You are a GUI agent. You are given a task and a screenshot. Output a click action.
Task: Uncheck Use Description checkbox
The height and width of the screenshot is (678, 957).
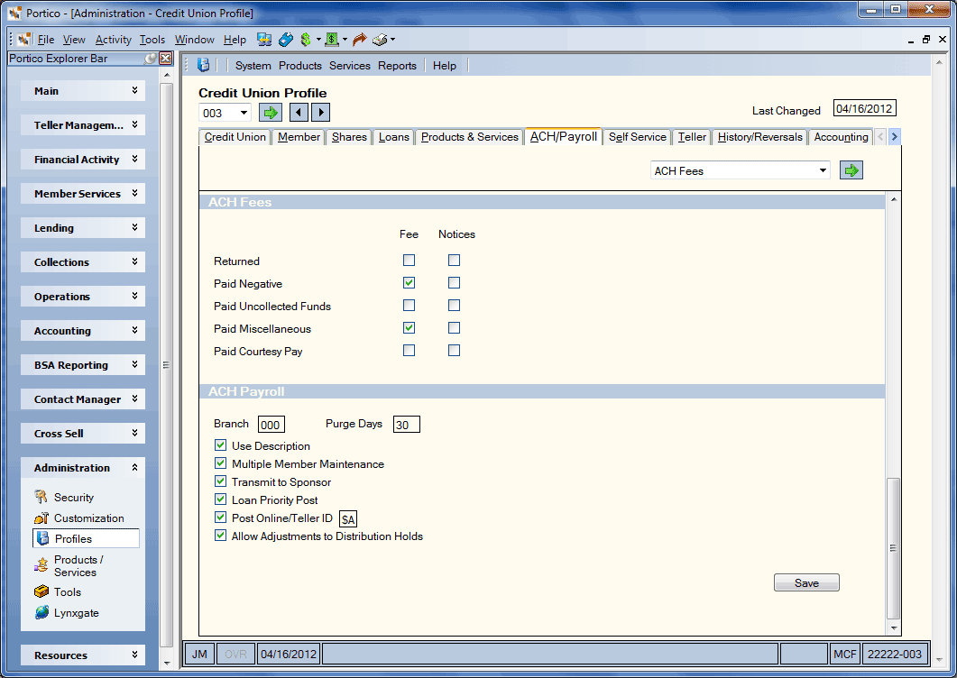[x=220, y=445]
